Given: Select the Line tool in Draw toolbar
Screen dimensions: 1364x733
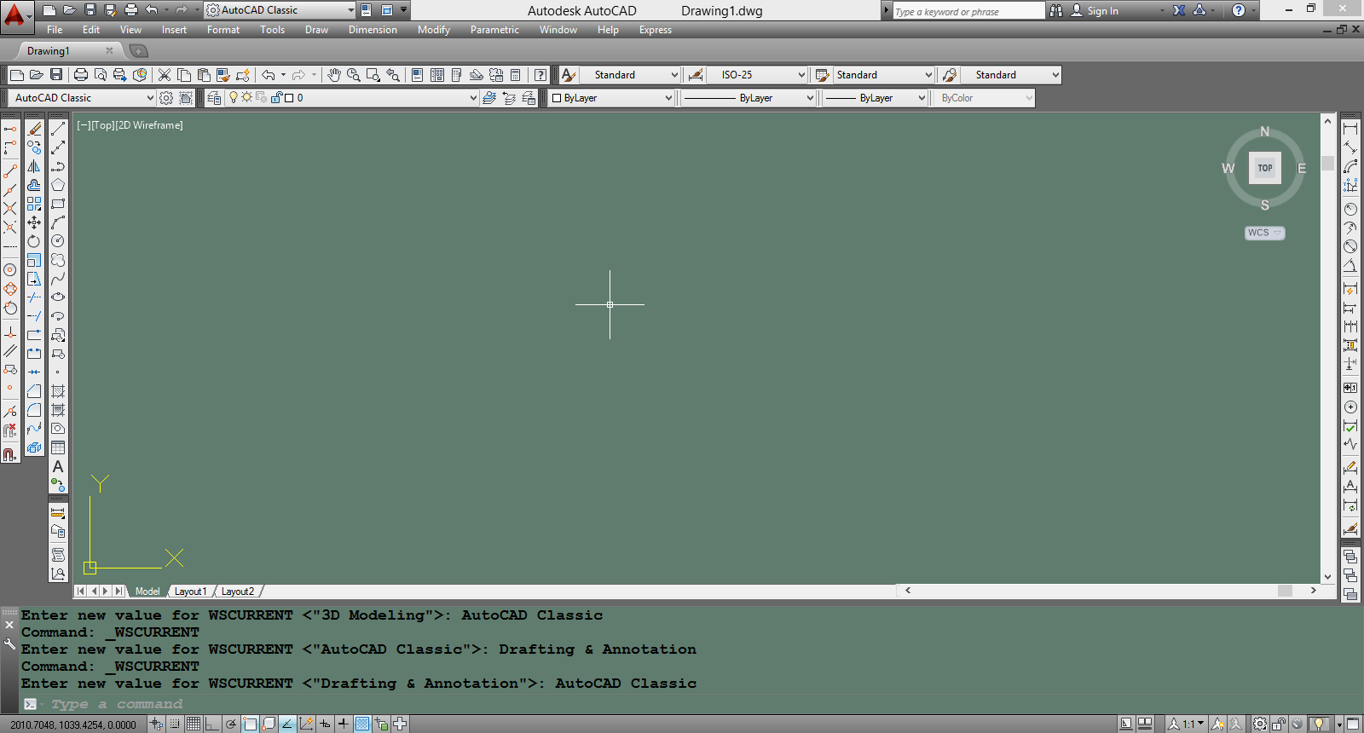Looking at the screenshot, I should click(58, 129).
